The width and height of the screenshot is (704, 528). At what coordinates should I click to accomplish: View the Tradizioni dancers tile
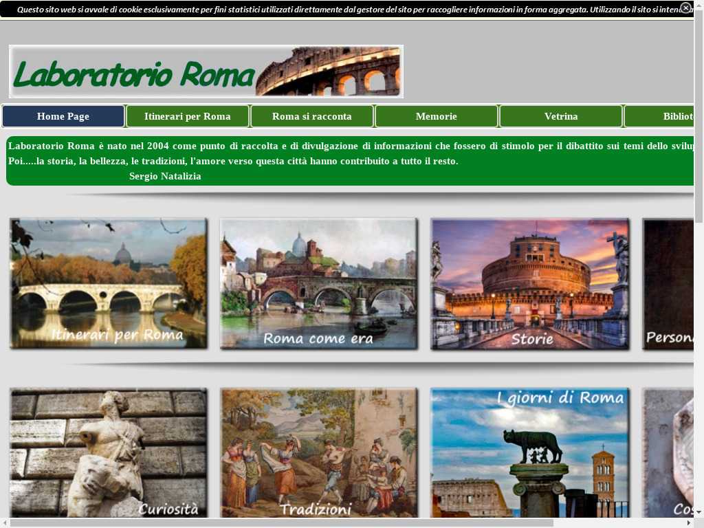point(319,452)
